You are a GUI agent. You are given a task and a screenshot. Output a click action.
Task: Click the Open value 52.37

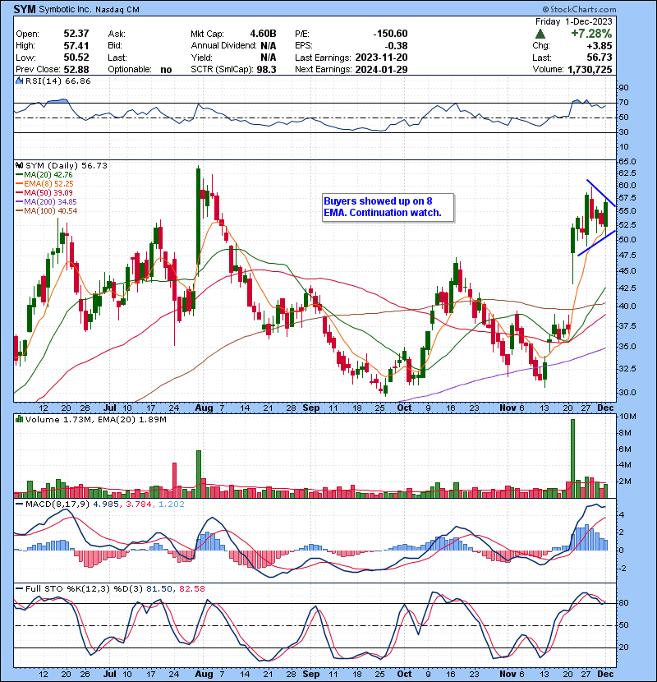click(x=76, y=34)
